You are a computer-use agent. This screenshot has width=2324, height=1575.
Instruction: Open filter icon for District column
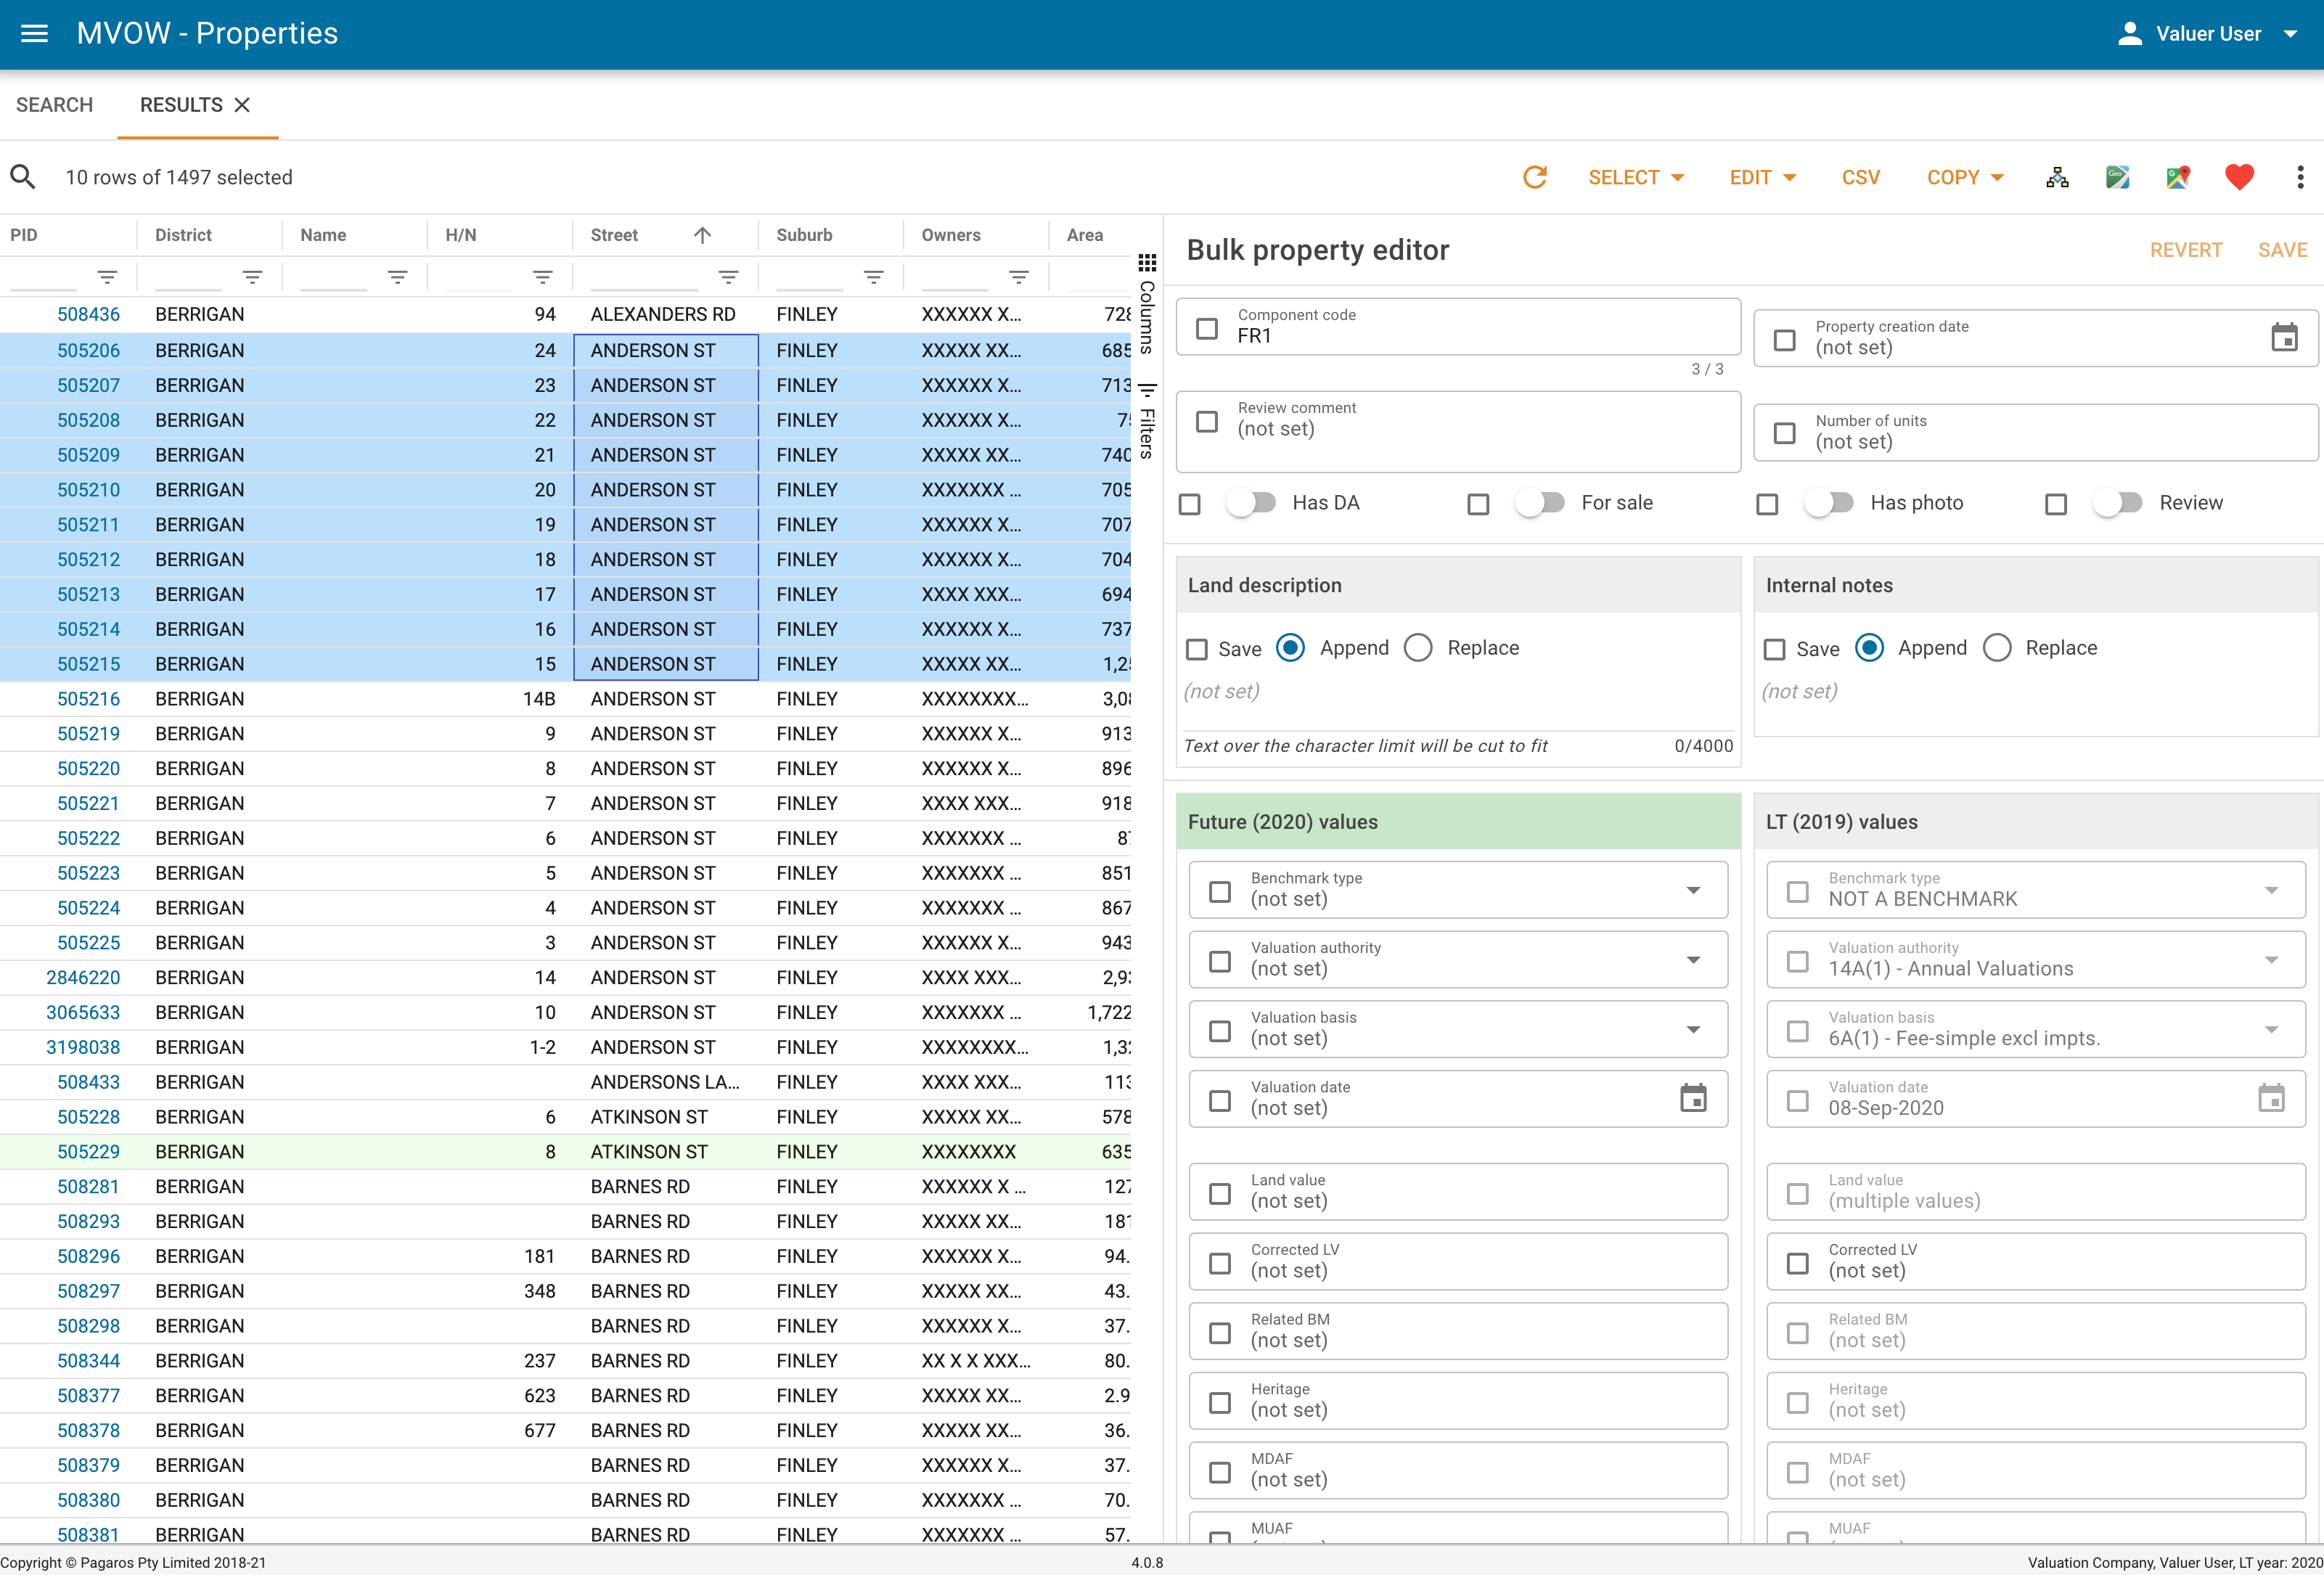[252, 277]
